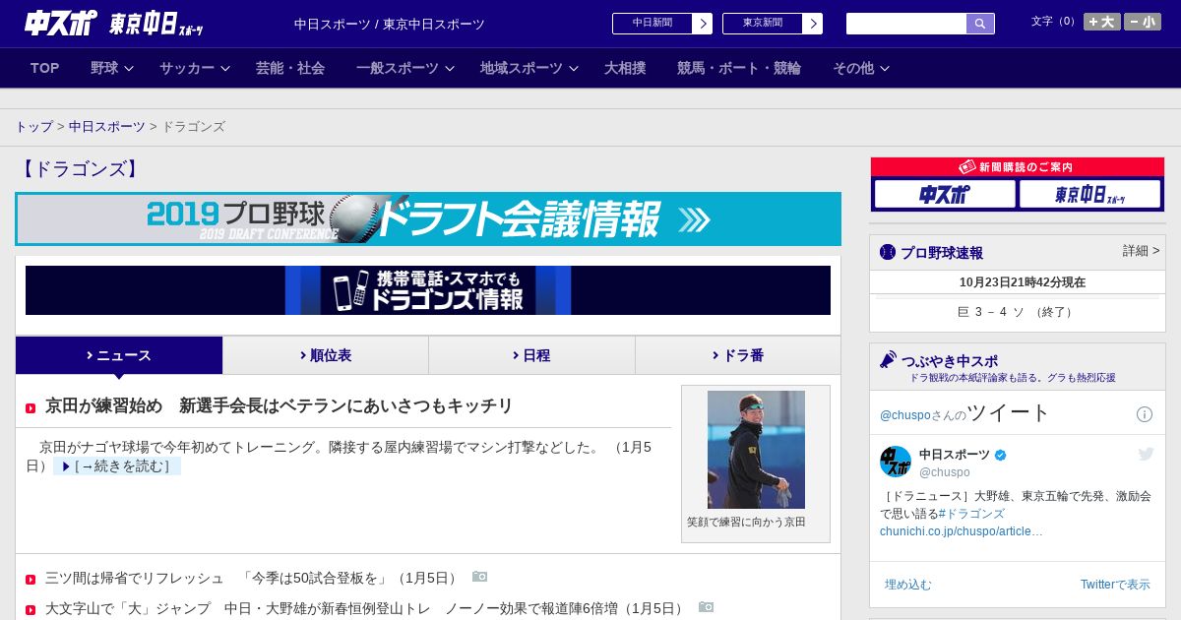The image size is (1181, 620).
Task: Click 詳細 > link in プロ野球速報
Action: (1141, 251)
